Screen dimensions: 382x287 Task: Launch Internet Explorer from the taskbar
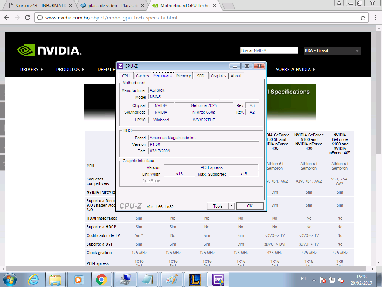(x=33, y=280)
